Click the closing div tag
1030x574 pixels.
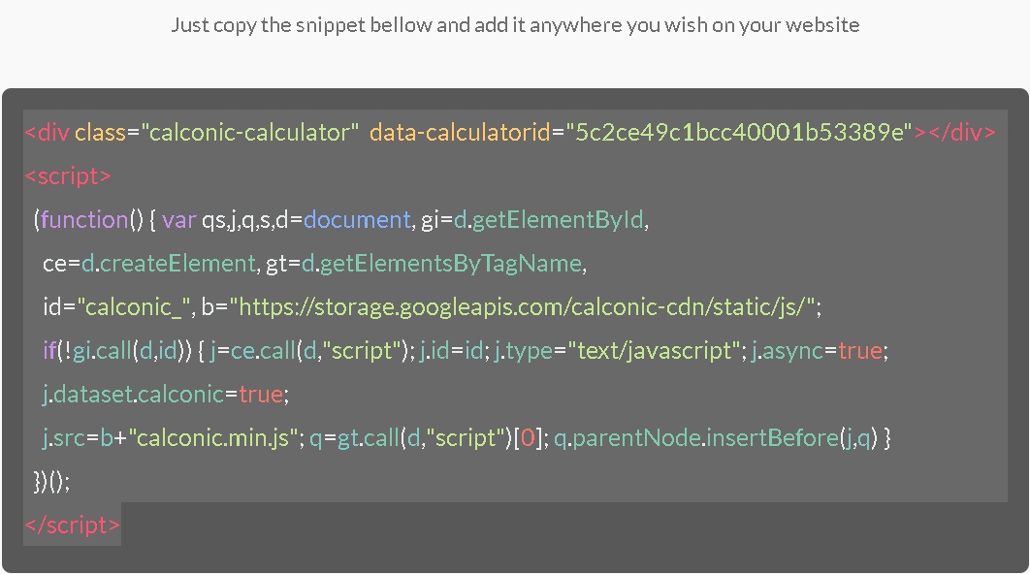point(962,133)
